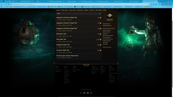Open the Characters profile tab

coord(92,10)
